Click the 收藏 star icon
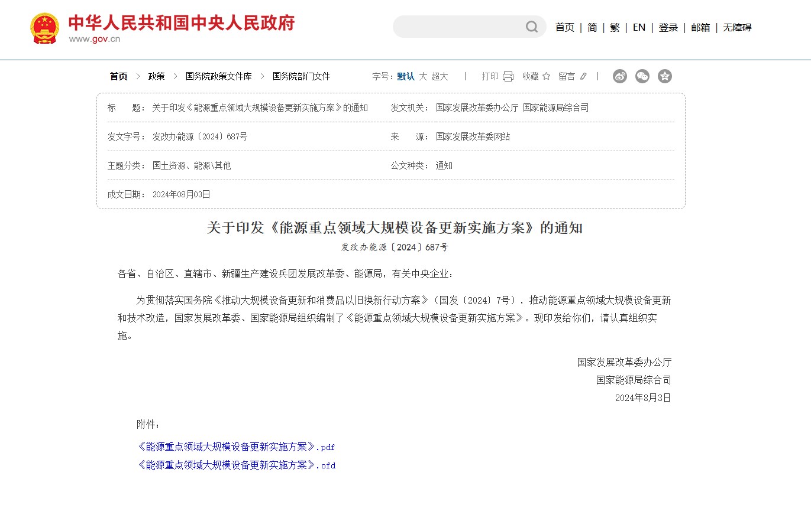This screenshot has height=518, width=811. point(546,76)
